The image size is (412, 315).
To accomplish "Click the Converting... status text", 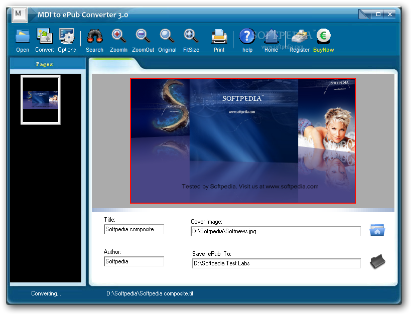I will (46, 293).
